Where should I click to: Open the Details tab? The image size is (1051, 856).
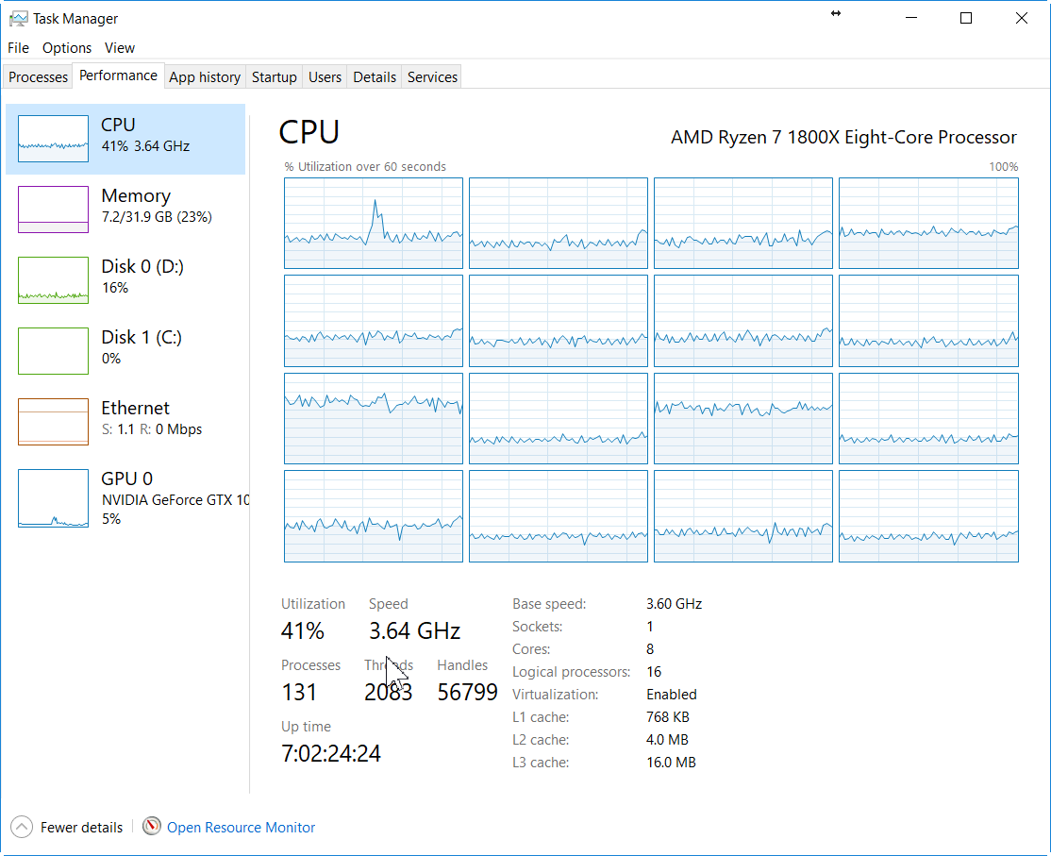[375, 77]
